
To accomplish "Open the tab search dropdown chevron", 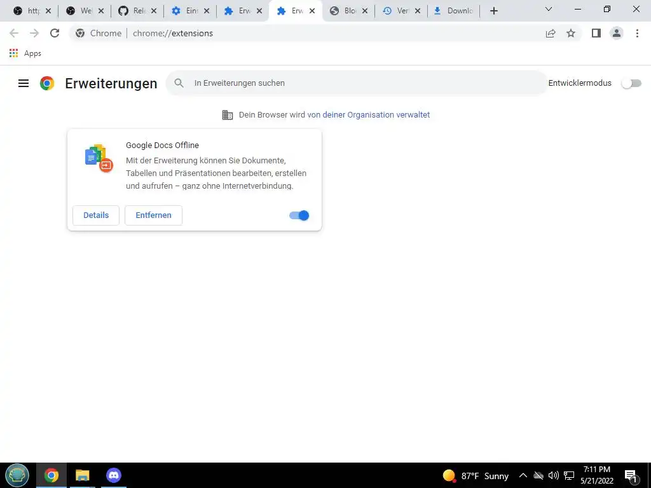I will point(549,9).
